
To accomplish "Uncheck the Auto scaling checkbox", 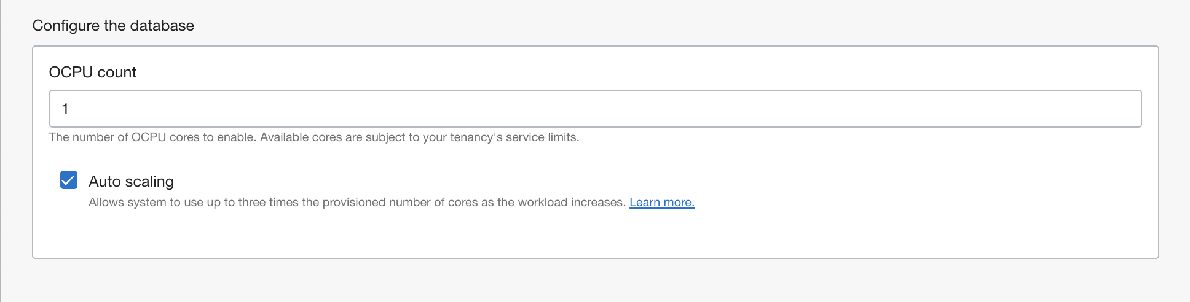I will [x=69, y=180].
